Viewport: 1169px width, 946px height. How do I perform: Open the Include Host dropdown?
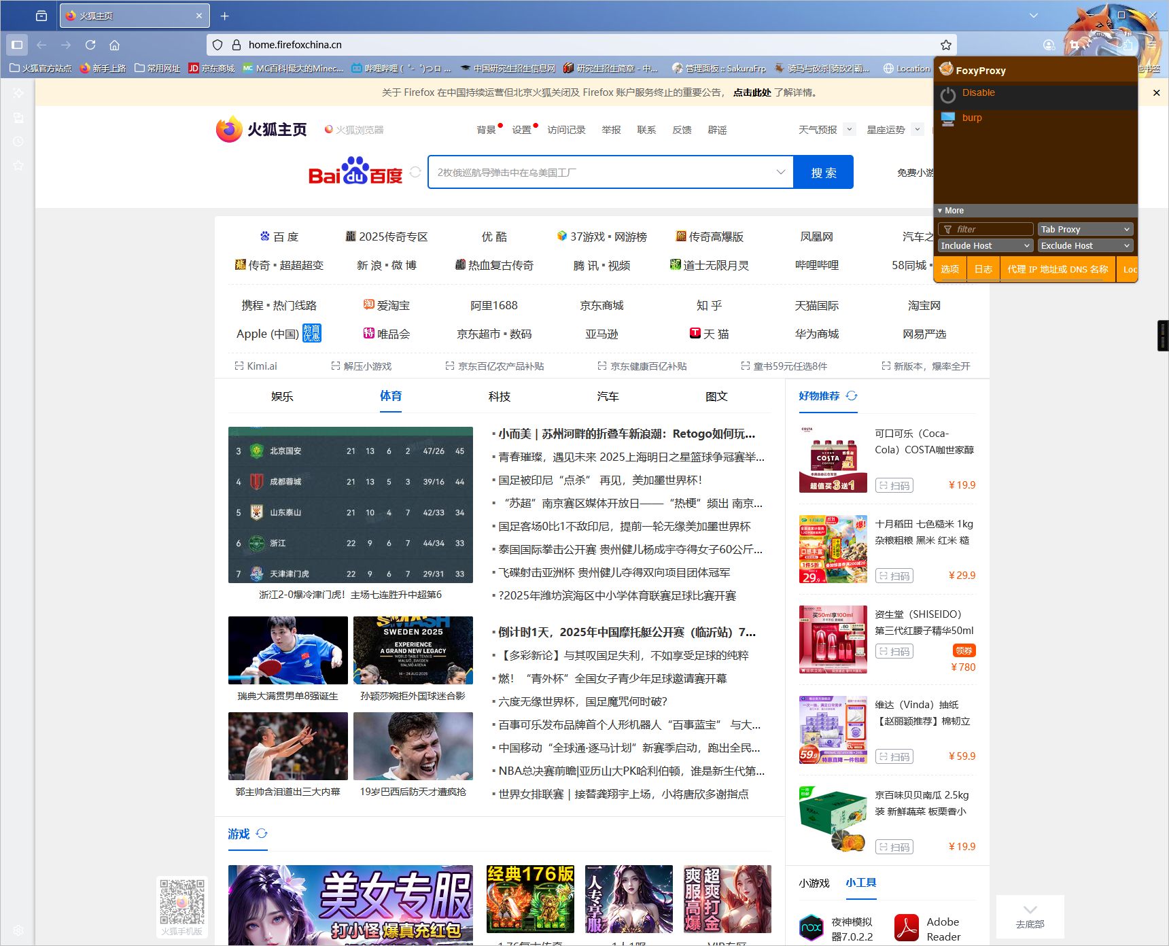(x=985, y=245)
